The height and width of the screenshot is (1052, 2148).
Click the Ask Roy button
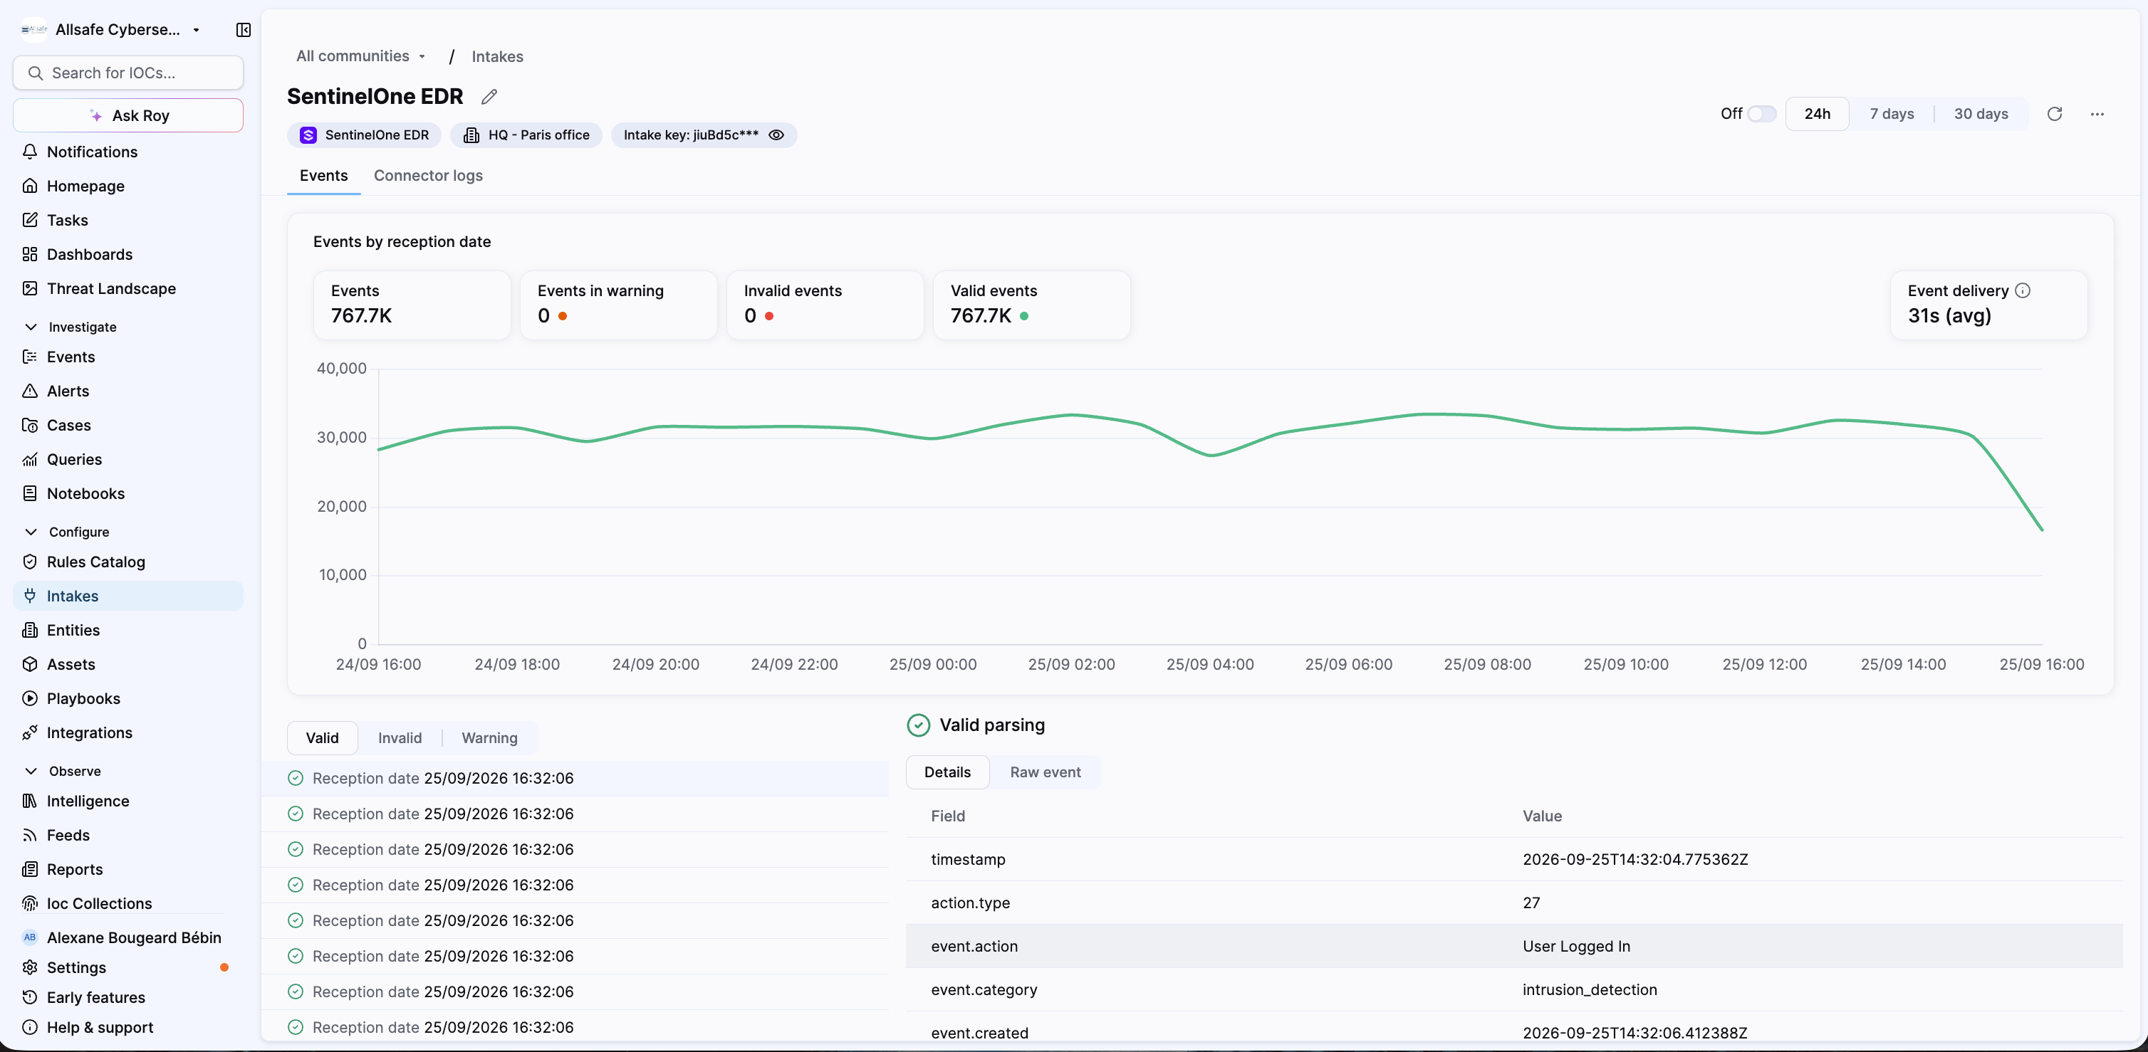click(128, 116)
